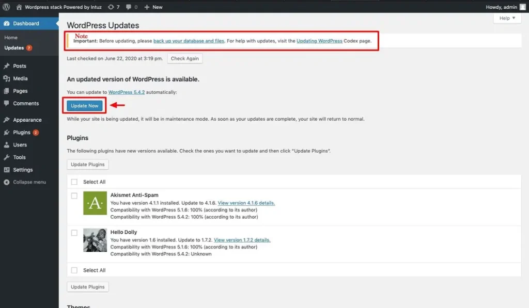Viewport: 529px width, 308px height.
Task: Click the Users person icon
Action: point(6,144)
